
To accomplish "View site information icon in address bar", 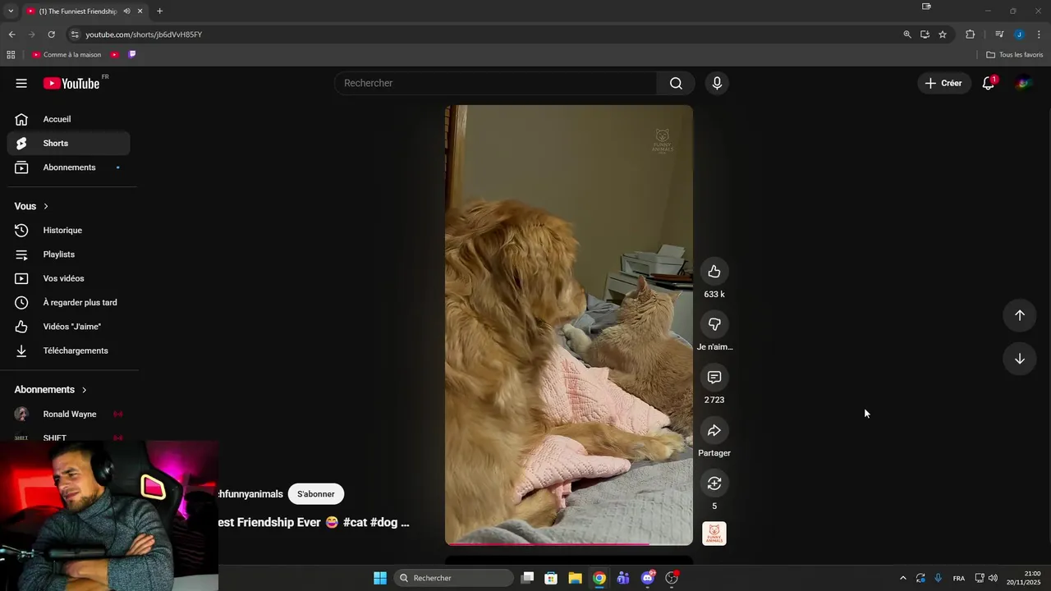I will [75, 34].
